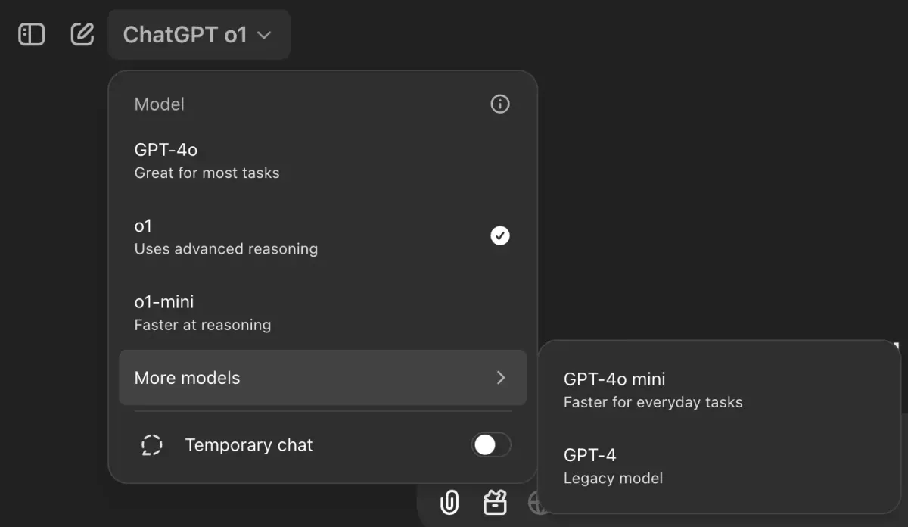
Task: Click the paperclip attach file icon
Action: pyautogui.click(x=449, y=501)
